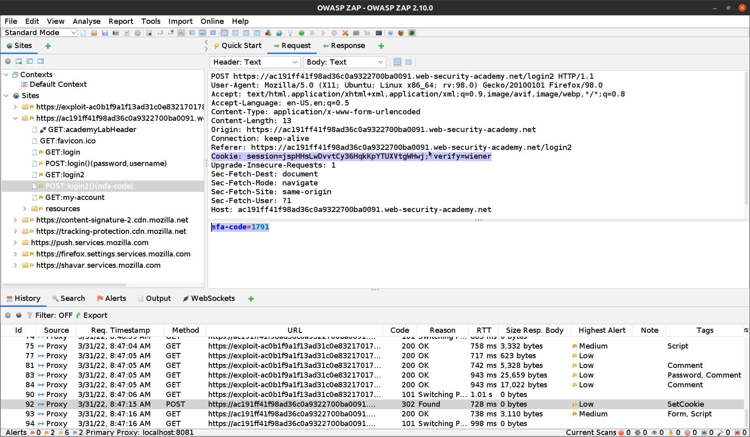The height and width of the screenshot is (437, 750).
Task: Launch browser with the Firefox icon
Action: click(401, 33)
